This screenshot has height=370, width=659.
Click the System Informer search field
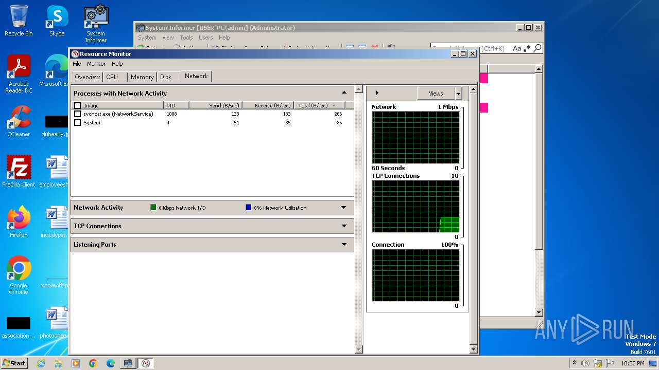471,48
